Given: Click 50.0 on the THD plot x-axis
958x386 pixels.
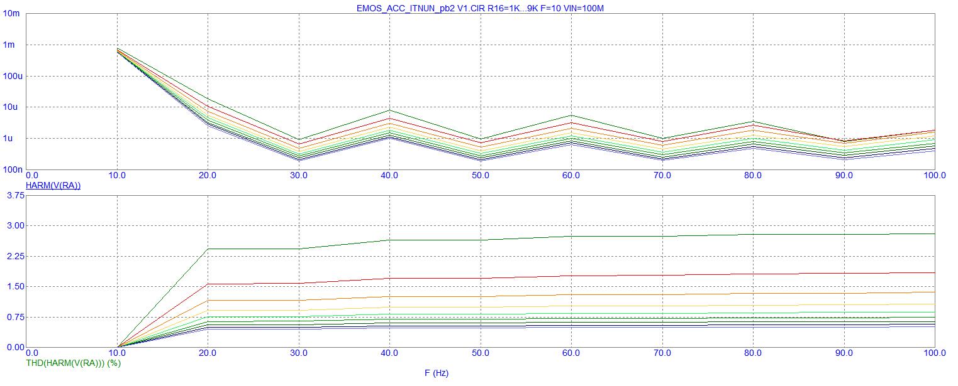Looking at the screenshot, I should tap(481, 353).
